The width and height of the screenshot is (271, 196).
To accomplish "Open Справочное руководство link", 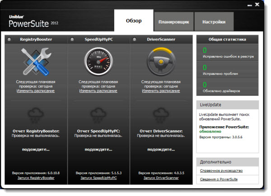I will [221, 171].
